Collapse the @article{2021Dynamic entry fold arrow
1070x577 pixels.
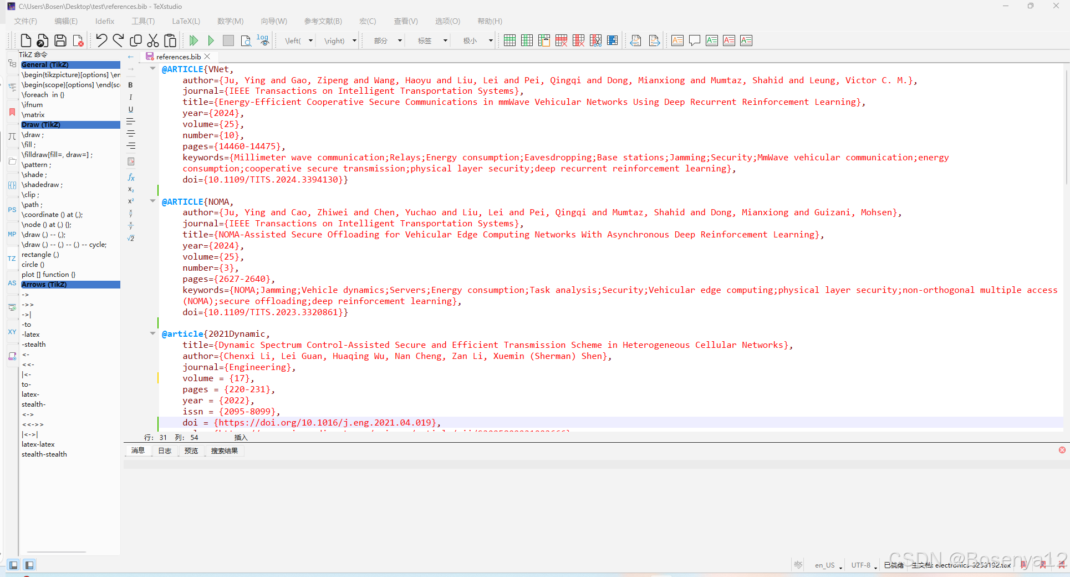(152, 333)
